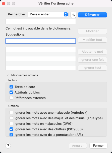Enable Références externes checkbox
This screenshot has width=112, height=153.
click(x=11, y=98)
